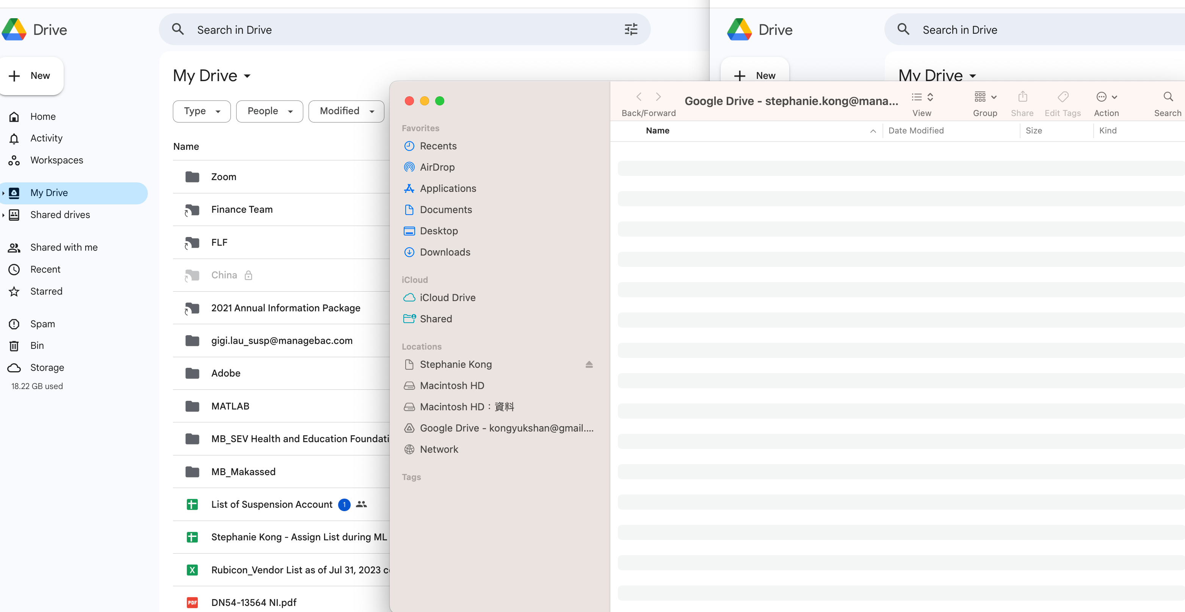Click the Edit Tags toolbar icon
The height and width of the screenshot is (612, 1185).
point(1063,97)
